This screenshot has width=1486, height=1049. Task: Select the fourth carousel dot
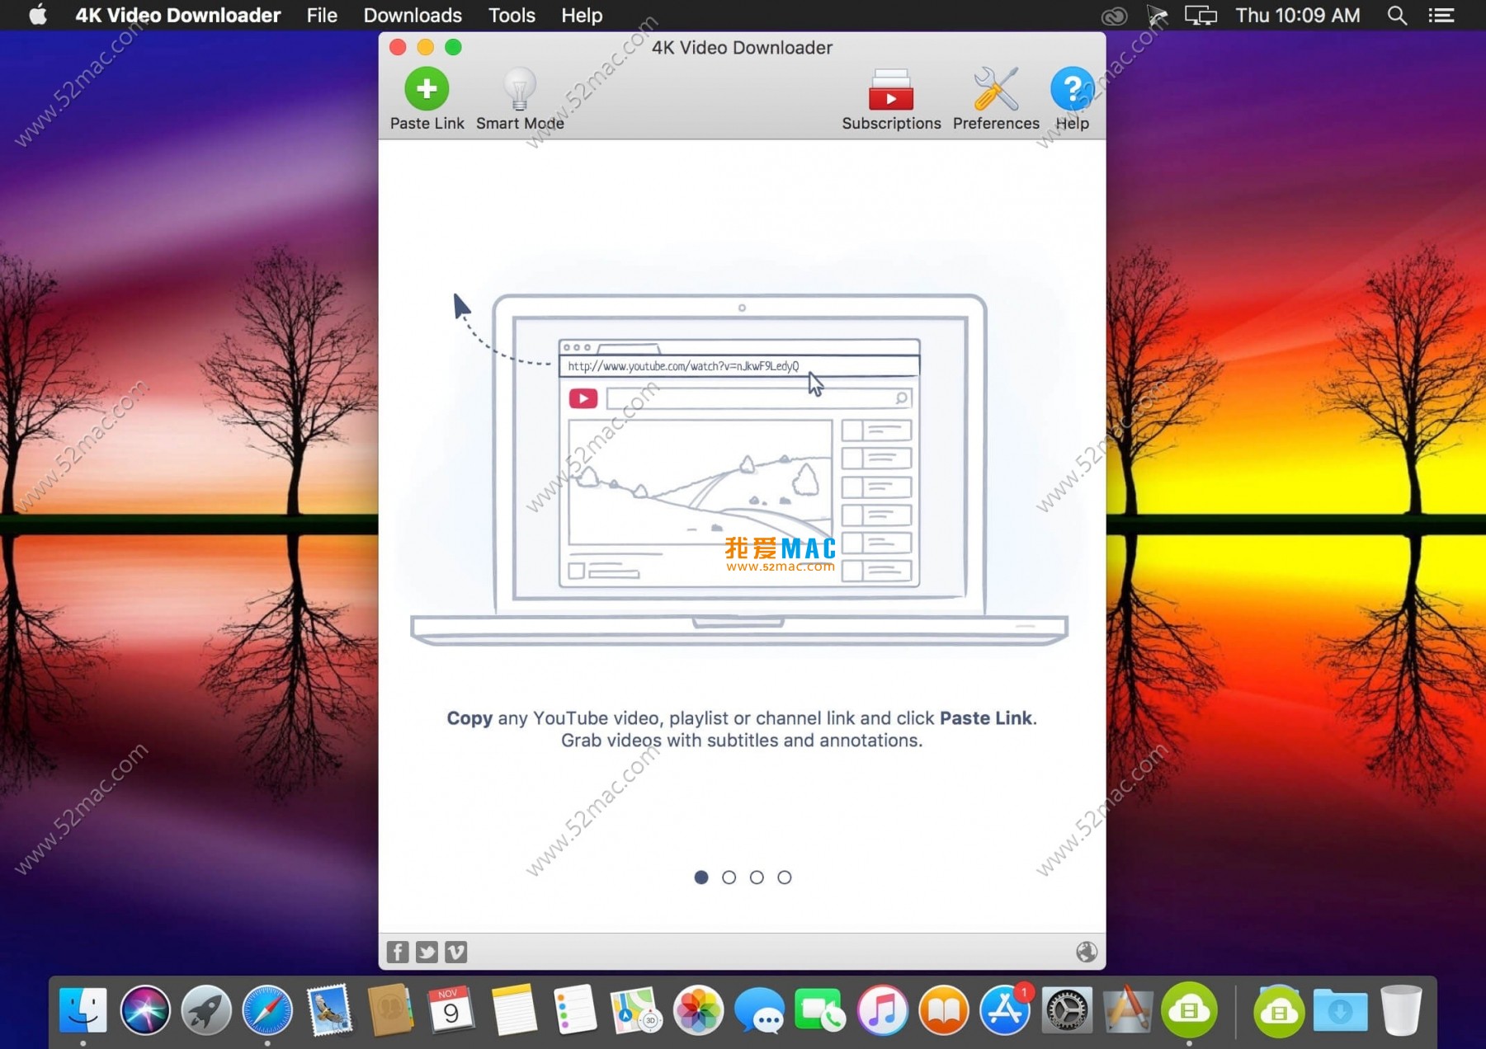(784, 877)
